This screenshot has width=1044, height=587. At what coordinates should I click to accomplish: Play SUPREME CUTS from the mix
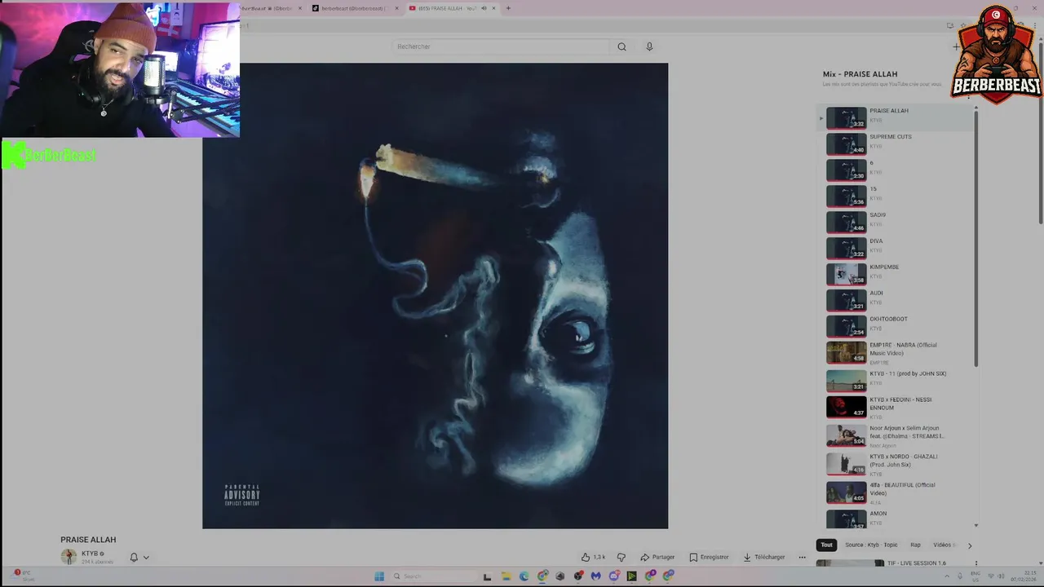coord(897,143)
